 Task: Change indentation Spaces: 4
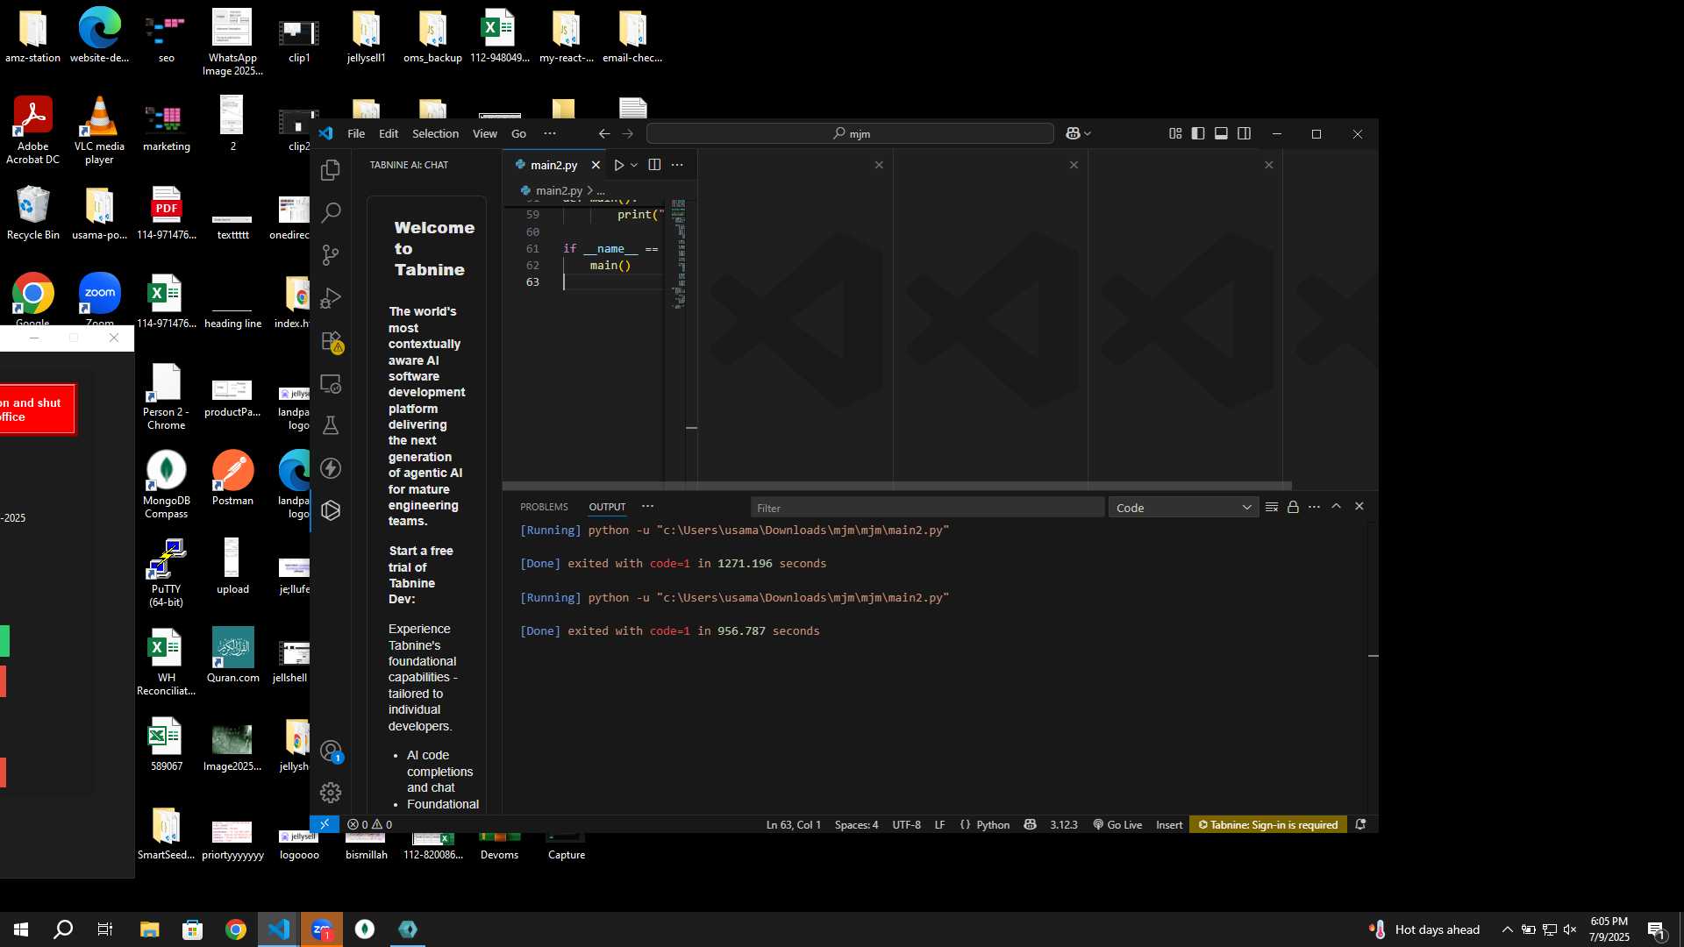(x=856, y=824)
